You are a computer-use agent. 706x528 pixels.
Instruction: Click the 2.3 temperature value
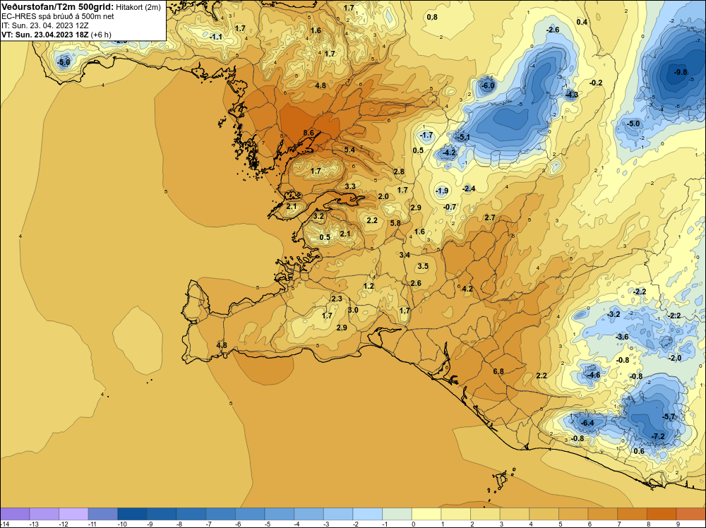click(336, 299)
